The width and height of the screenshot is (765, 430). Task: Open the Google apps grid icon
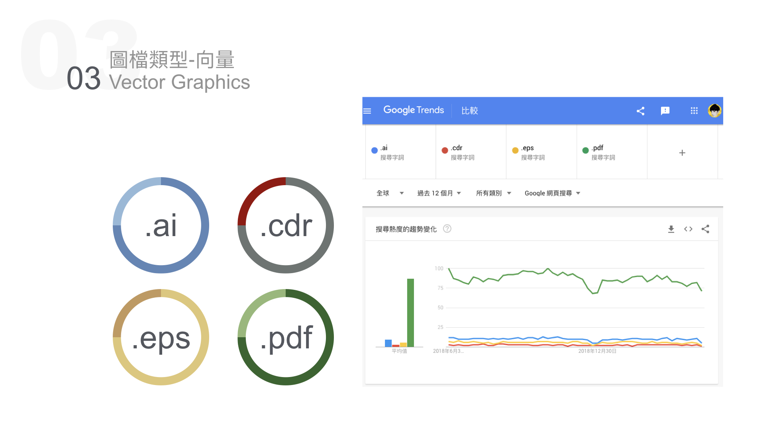(694, 111)
